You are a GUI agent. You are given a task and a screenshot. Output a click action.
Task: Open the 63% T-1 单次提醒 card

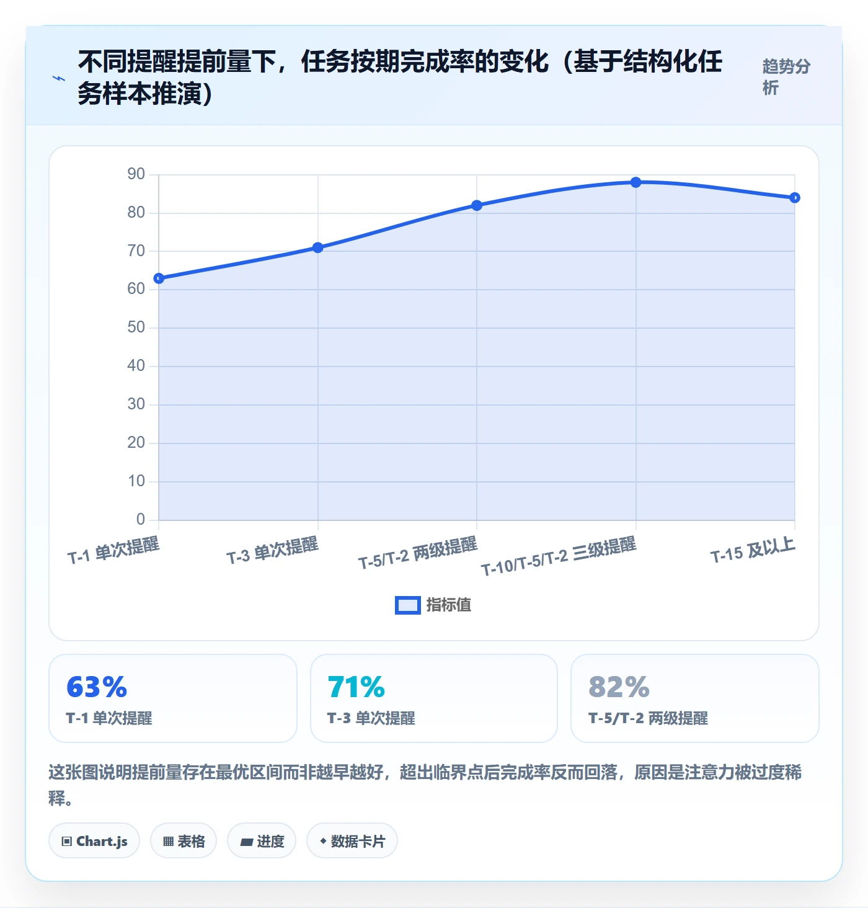(173, 698)
